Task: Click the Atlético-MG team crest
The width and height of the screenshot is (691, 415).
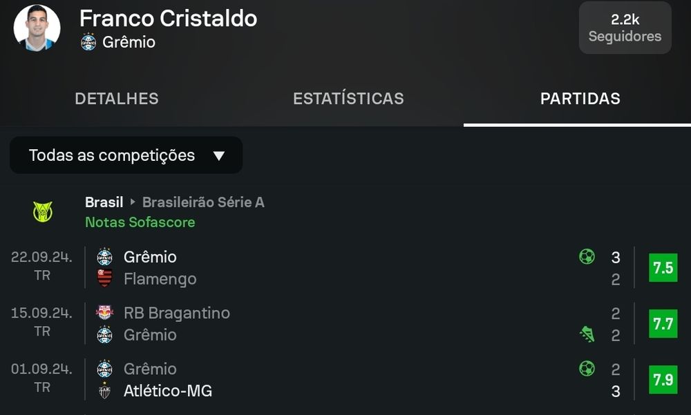Action: pyautogui.click(x=104, y=391)
